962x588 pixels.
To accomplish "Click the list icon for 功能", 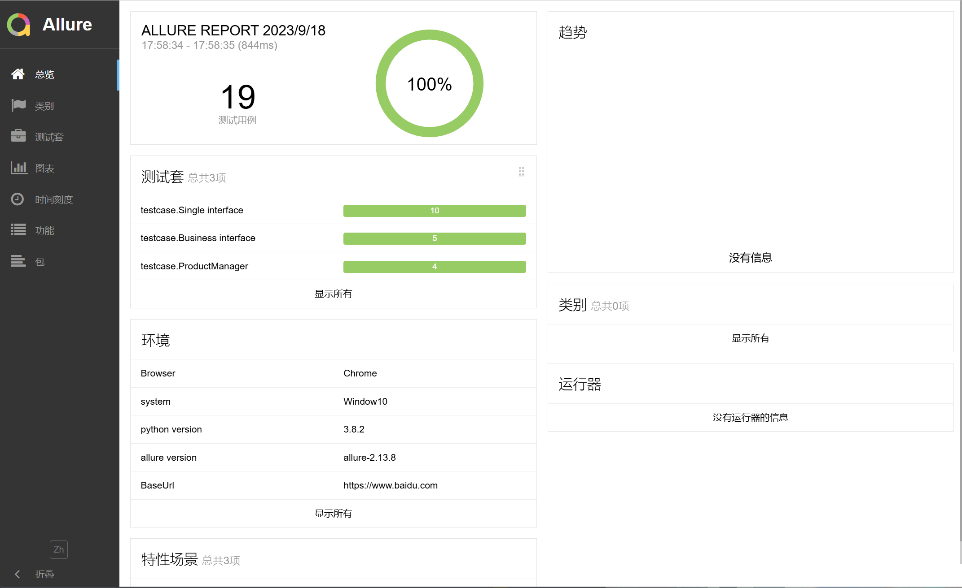I will click(x=18, y=230).
